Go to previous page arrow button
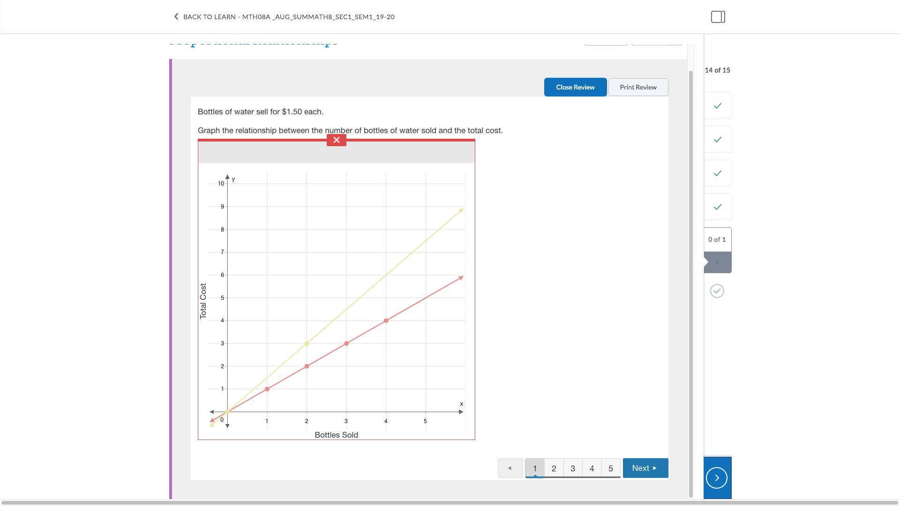 click(x=510, y=468)
